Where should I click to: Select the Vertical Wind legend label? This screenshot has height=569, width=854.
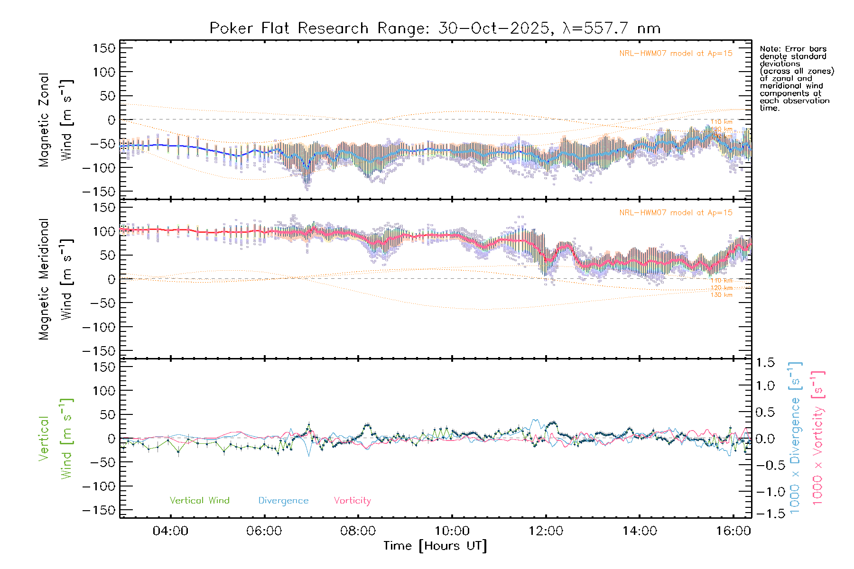[199, 500]
